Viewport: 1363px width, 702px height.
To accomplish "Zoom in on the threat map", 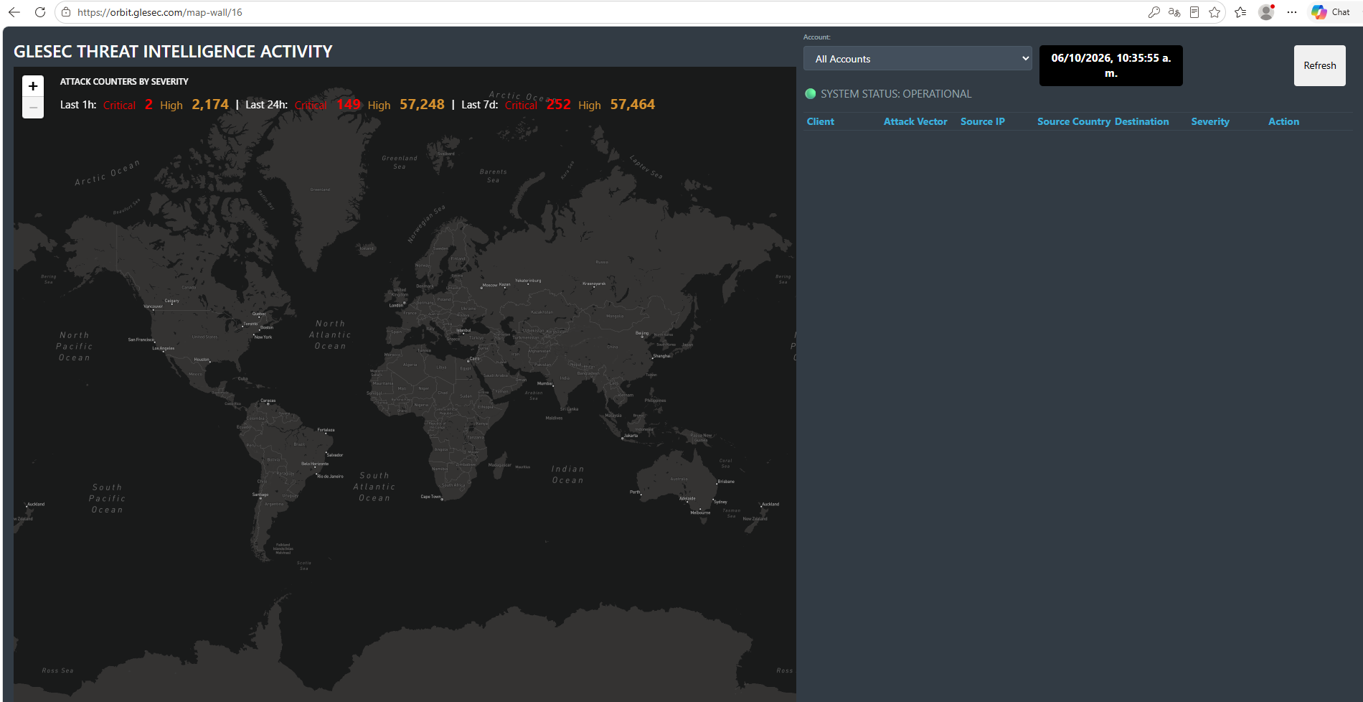I will pyautogui.click(x=33, y=86).
